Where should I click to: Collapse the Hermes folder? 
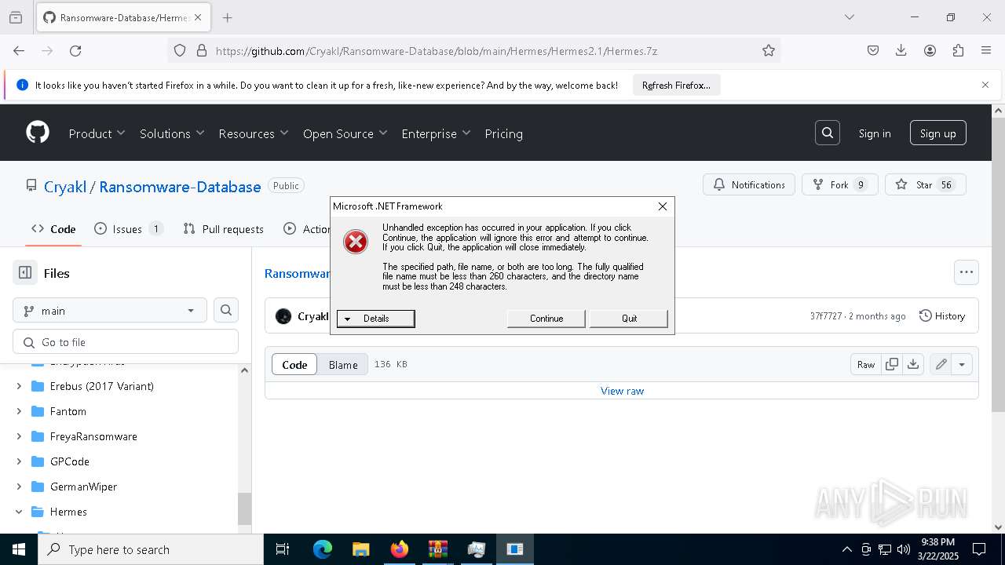tap(19, 512)
